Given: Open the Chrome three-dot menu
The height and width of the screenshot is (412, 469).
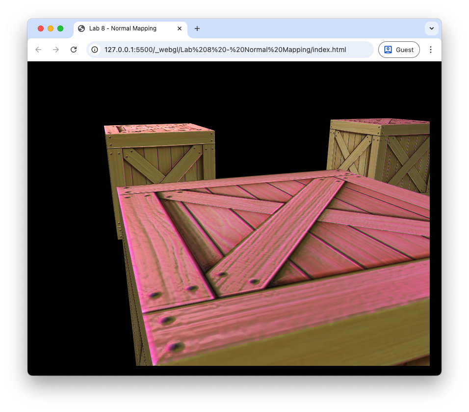Looking at the screenshot, I should (431, 50).
